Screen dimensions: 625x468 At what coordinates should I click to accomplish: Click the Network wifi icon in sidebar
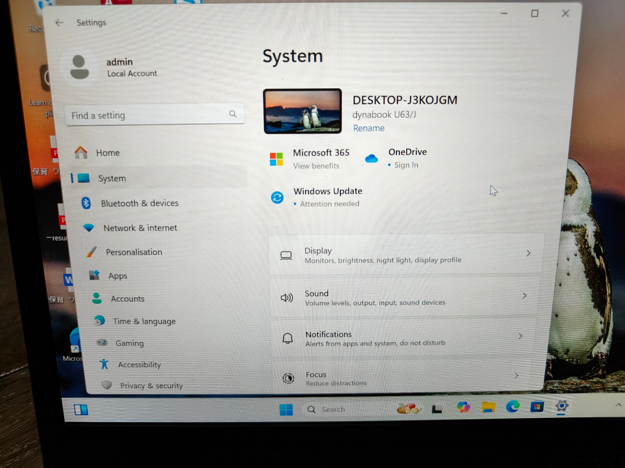click(x=89, y=227)
